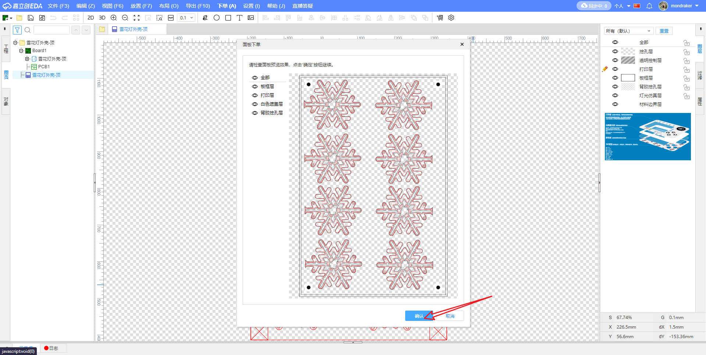The height and width of the screenshot is (355, 706).
Task: Select the circle drawing tool
Action: coord(217,18)
